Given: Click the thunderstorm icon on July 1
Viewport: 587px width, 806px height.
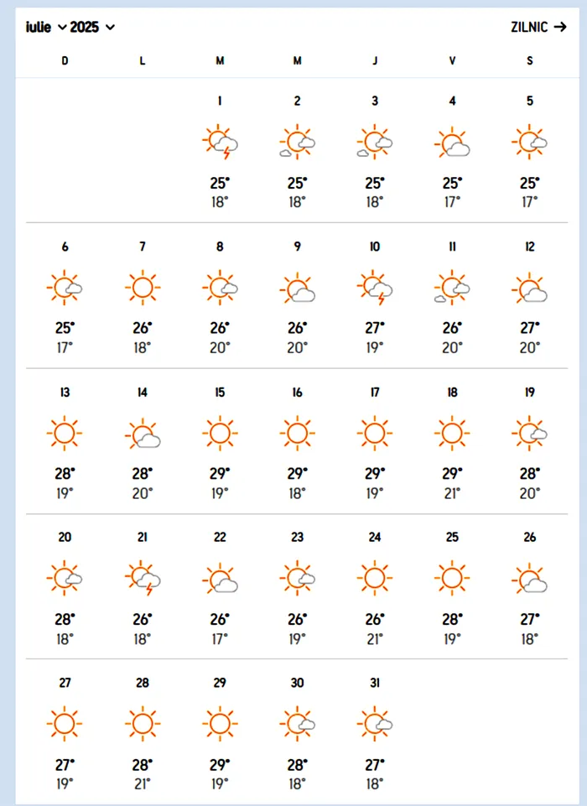Looking at the screenshot, I should click(x=221, y=143).
